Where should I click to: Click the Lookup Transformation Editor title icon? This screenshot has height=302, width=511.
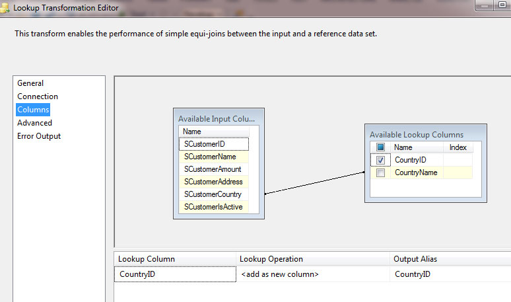click(x=5, y=8)
